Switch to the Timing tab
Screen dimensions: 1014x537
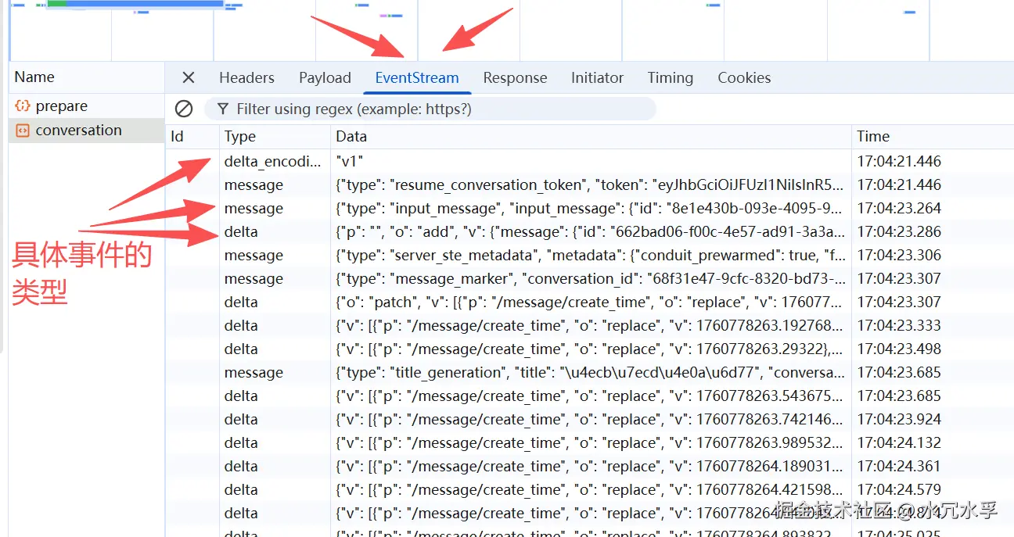click(670, 77)
